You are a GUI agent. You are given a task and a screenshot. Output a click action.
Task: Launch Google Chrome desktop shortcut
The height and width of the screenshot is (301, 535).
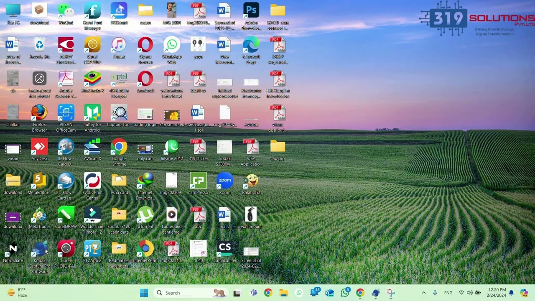click(119, 153)
